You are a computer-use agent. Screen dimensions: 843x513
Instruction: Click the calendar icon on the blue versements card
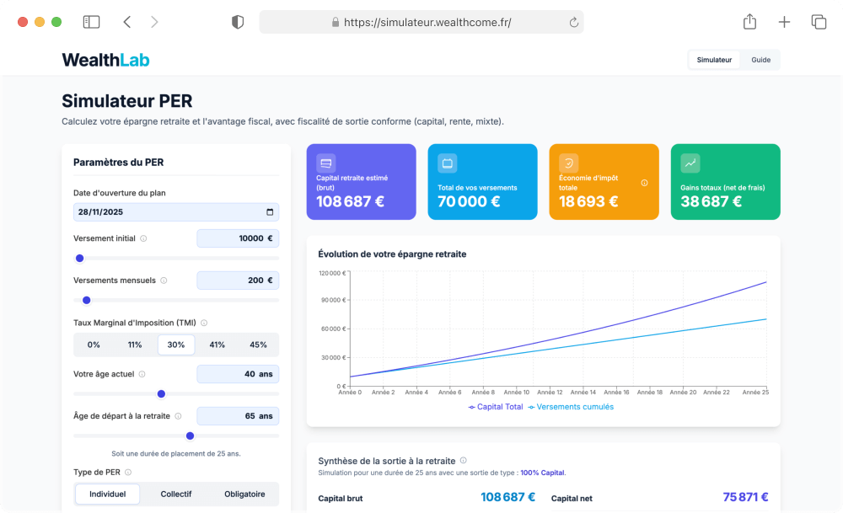coord(447,163)
